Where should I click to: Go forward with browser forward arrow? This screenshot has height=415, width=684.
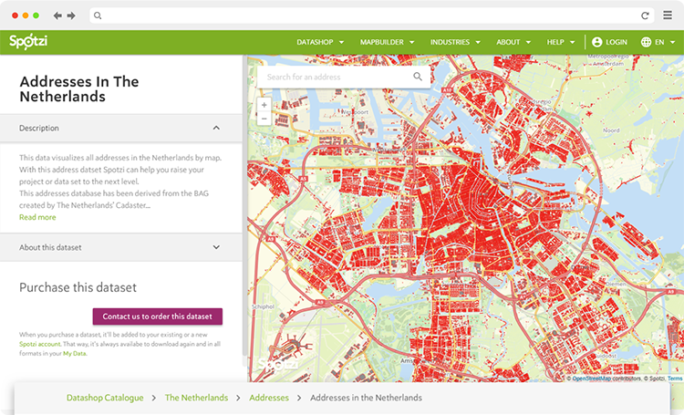click(71, 16)
